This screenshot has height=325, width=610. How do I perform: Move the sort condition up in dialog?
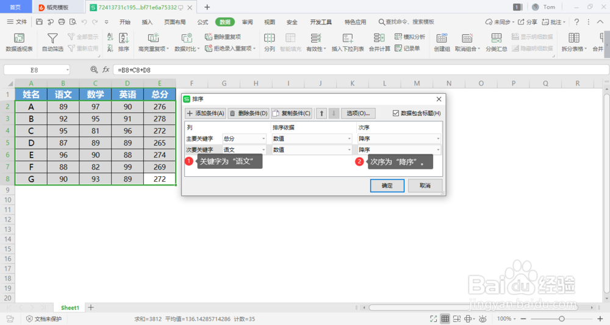(x=321, y=113)
